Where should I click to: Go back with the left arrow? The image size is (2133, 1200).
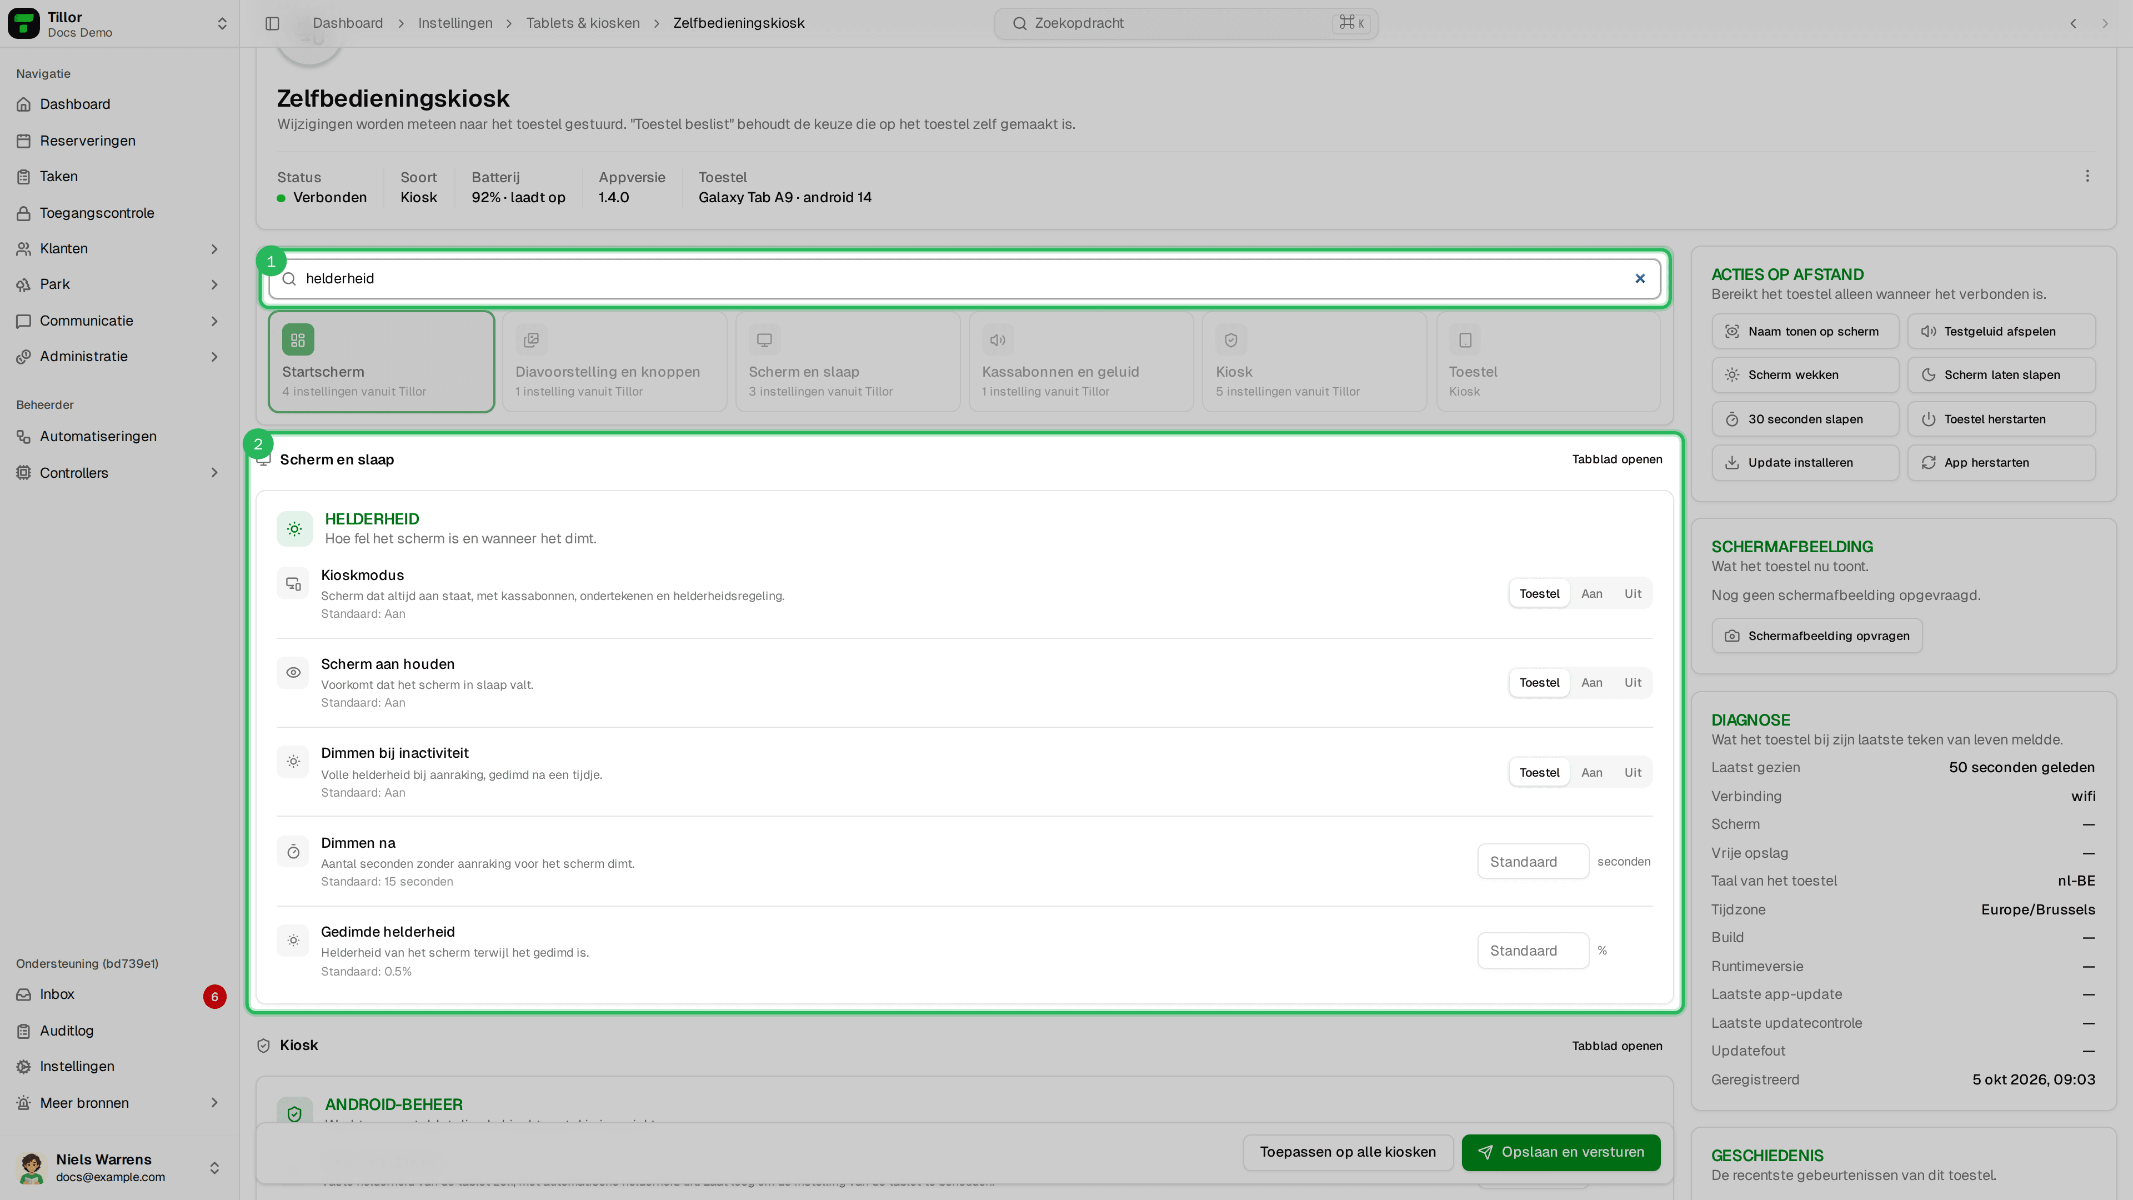point(2074,23)
